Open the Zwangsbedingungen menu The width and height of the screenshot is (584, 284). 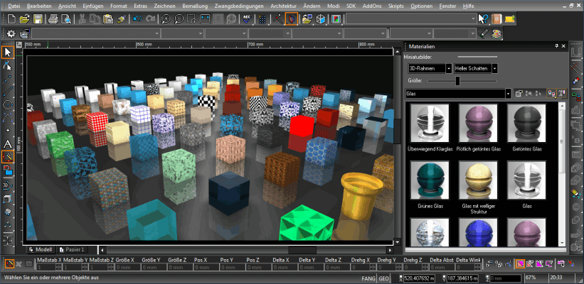click(239, 6)
